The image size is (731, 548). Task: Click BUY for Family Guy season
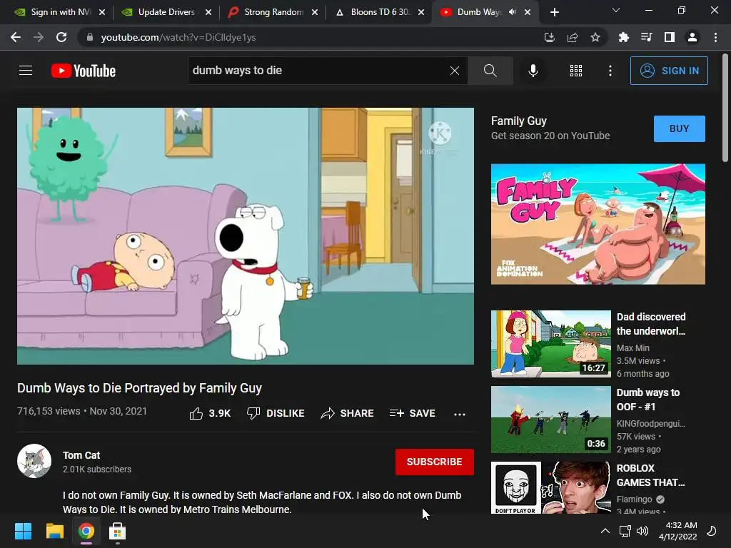tap(680, 128)
